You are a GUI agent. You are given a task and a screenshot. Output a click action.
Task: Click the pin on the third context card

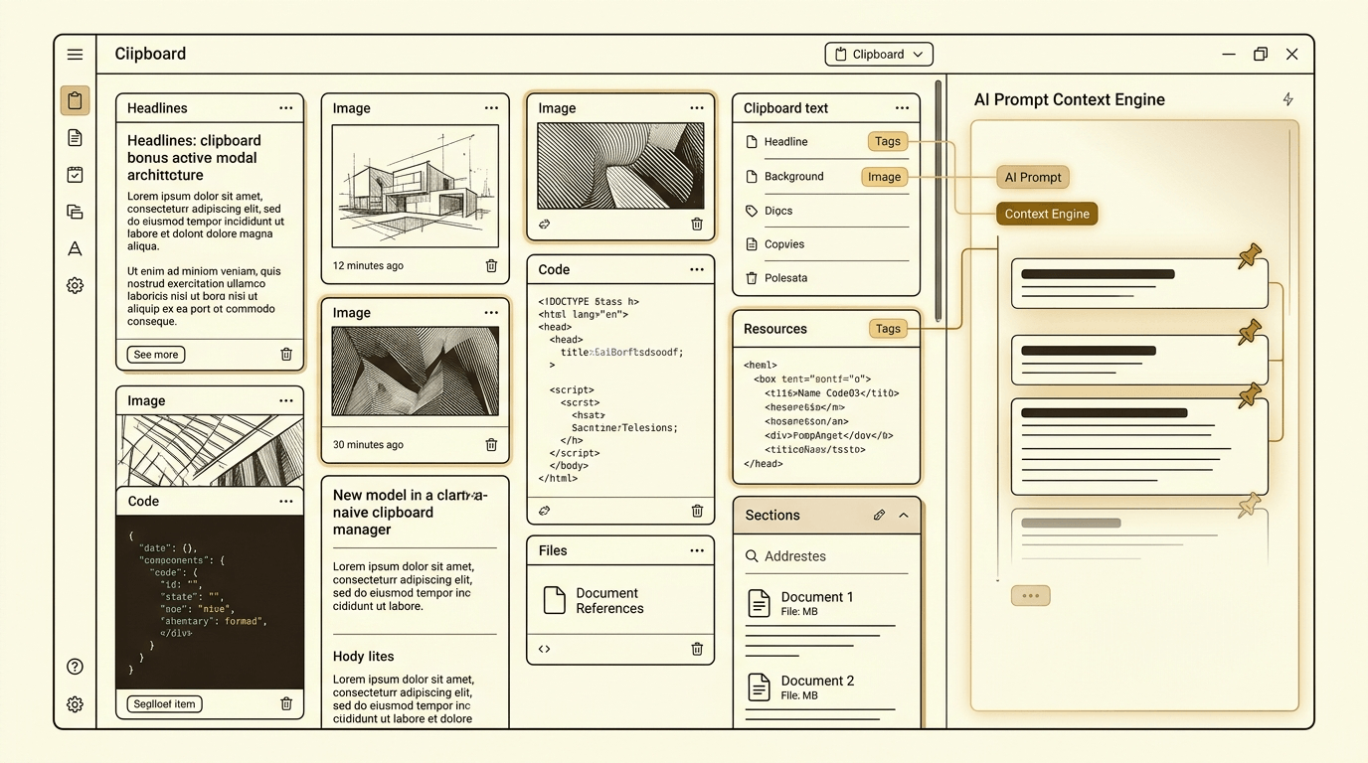[1250, 395]
